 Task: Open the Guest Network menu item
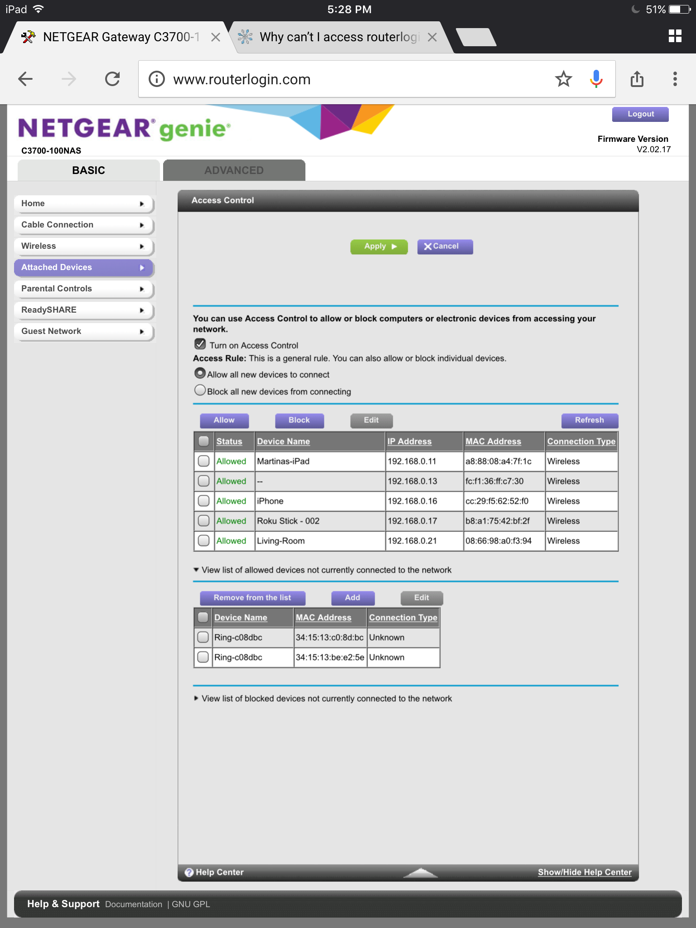click(84, 331)
